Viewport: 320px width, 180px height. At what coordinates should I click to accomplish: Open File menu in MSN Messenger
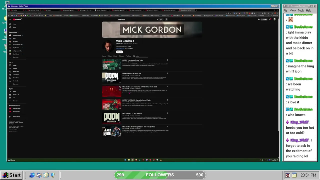click(x=285, y=10)
